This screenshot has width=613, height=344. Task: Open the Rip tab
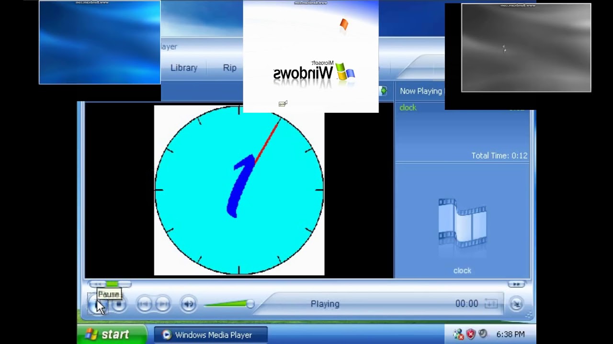tap(230, 68)
